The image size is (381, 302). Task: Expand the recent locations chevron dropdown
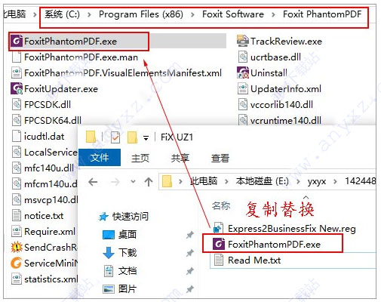tap(133, 181)
